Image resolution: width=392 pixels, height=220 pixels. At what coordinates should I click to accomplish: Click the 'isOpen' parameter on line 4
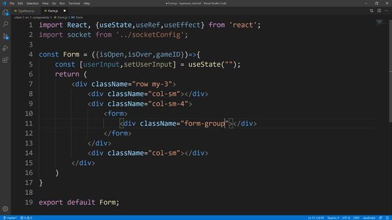pyautogui.click(x=111, y=54)
